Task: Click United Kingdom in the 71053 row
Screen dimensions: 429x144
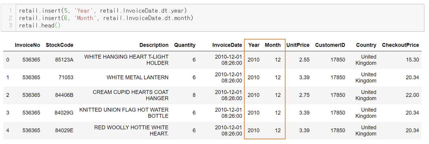Action: point(366,77)
